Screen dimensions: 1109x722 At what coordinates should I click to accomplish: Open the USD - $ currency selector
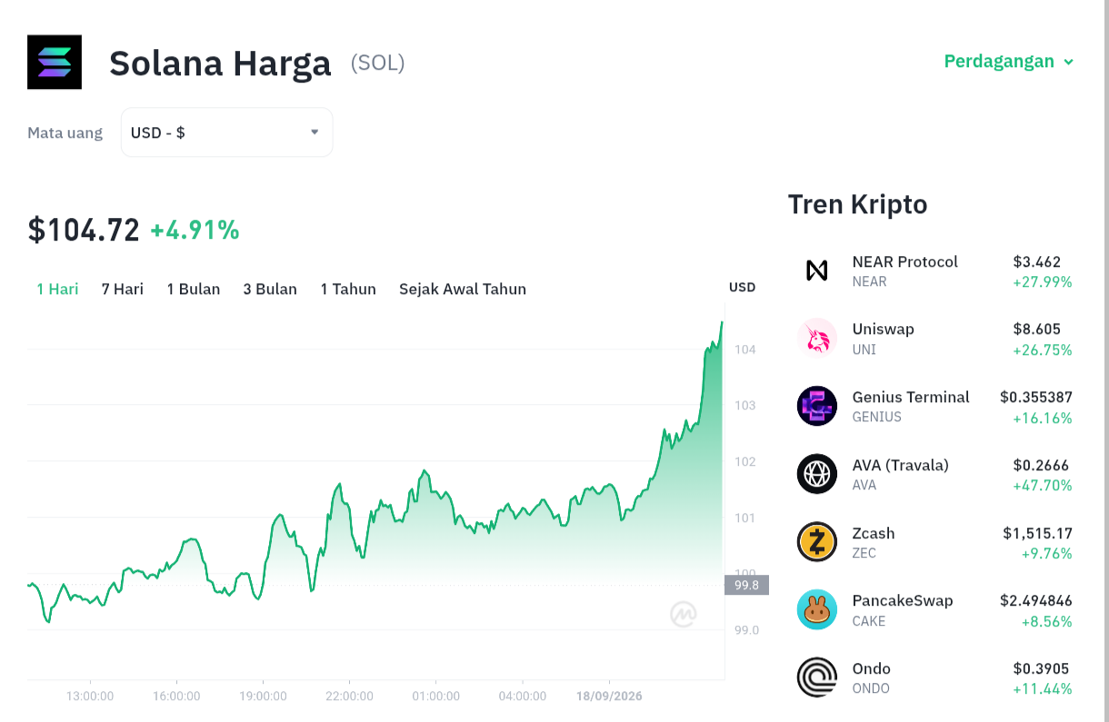(226, 133)
